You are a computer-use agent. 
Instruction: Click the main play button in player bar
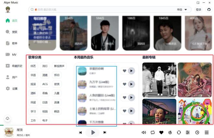tap(93, 132)
